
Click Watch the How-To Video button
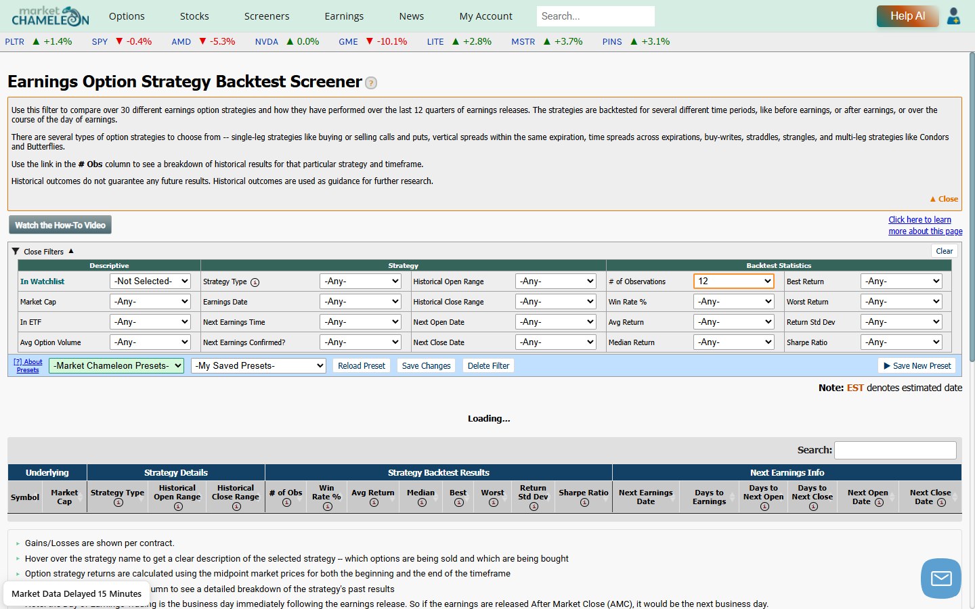pos(60,225)
